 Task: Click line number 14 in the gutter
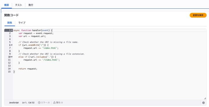coord(9,69)
